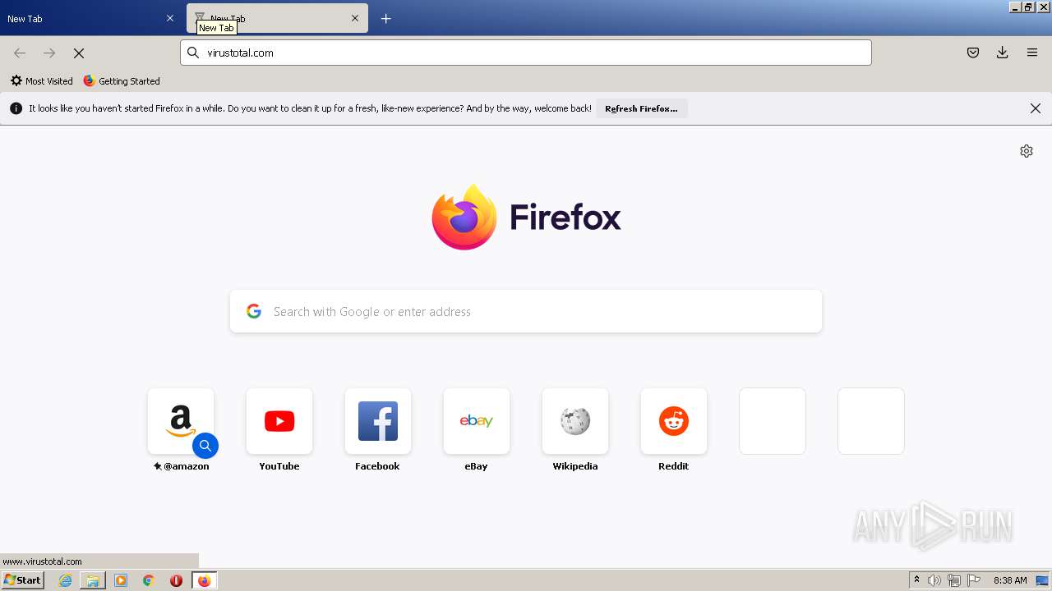The image size is (1052, 591).
Task: Open the Firefox application menu
Action: (1032, 53)
